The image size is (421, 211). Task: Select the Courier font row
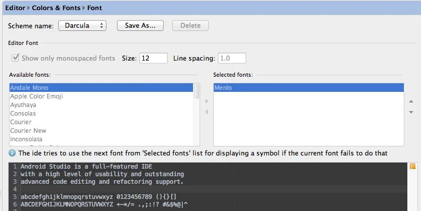click(x=101, y=122)
